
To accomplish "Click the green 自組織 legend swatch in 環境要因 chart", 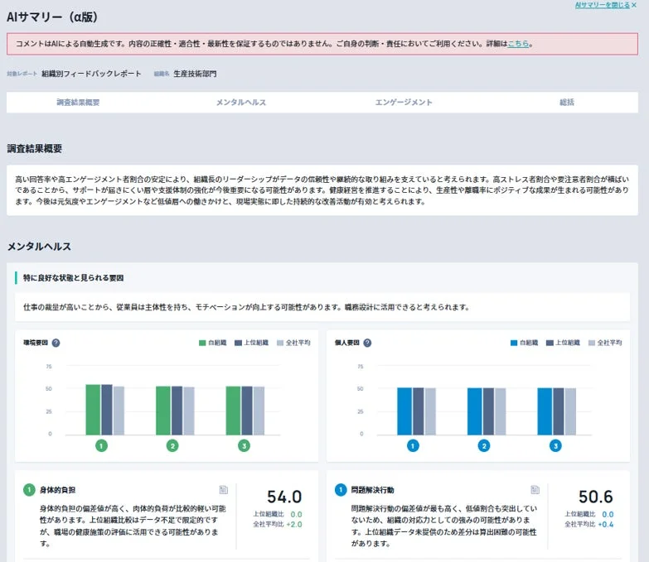I will pos(202,343).
